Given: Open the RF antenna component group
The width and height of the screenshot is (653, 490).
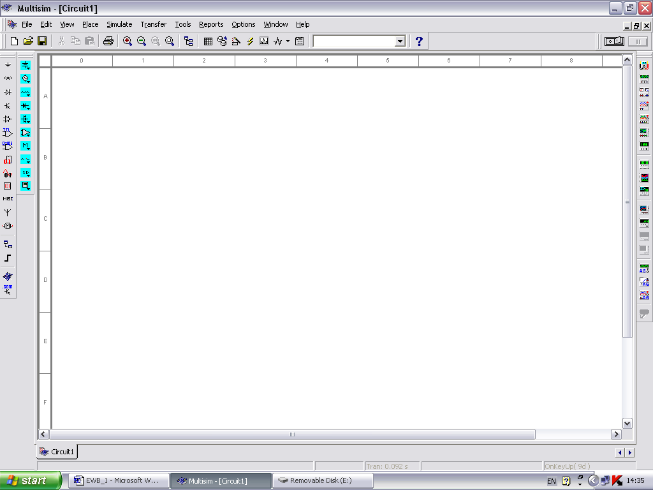Looking at the screenshot, I should pyautogui.click(x=8, y=212).
